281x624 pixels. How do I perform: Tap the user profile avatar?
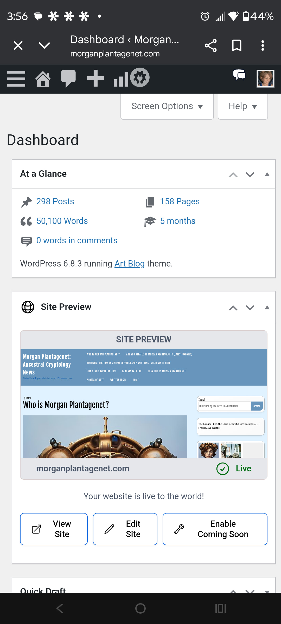(x=265, y=79)
